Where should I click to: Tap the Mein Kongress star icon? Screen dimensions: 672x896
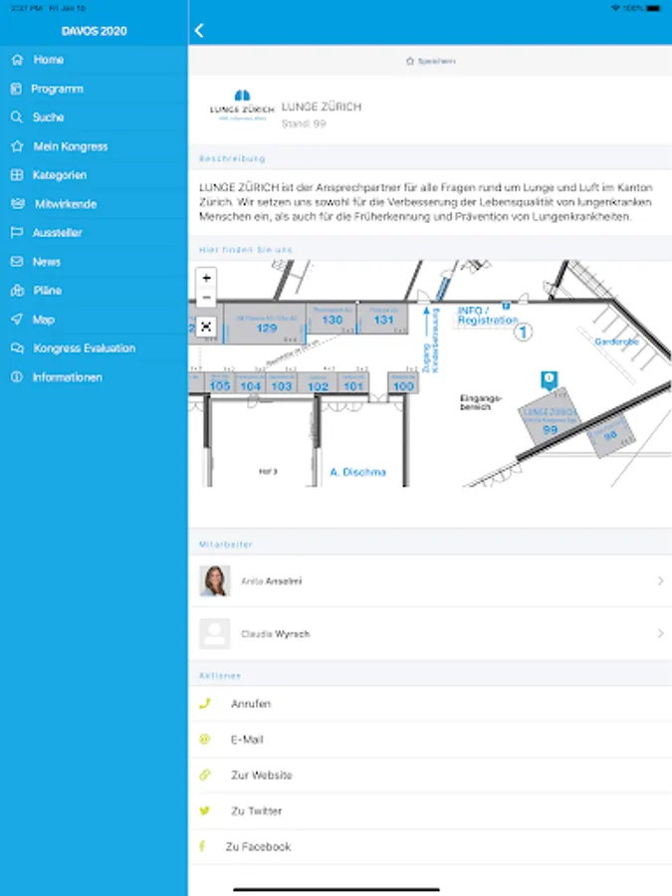pos(17,146)
